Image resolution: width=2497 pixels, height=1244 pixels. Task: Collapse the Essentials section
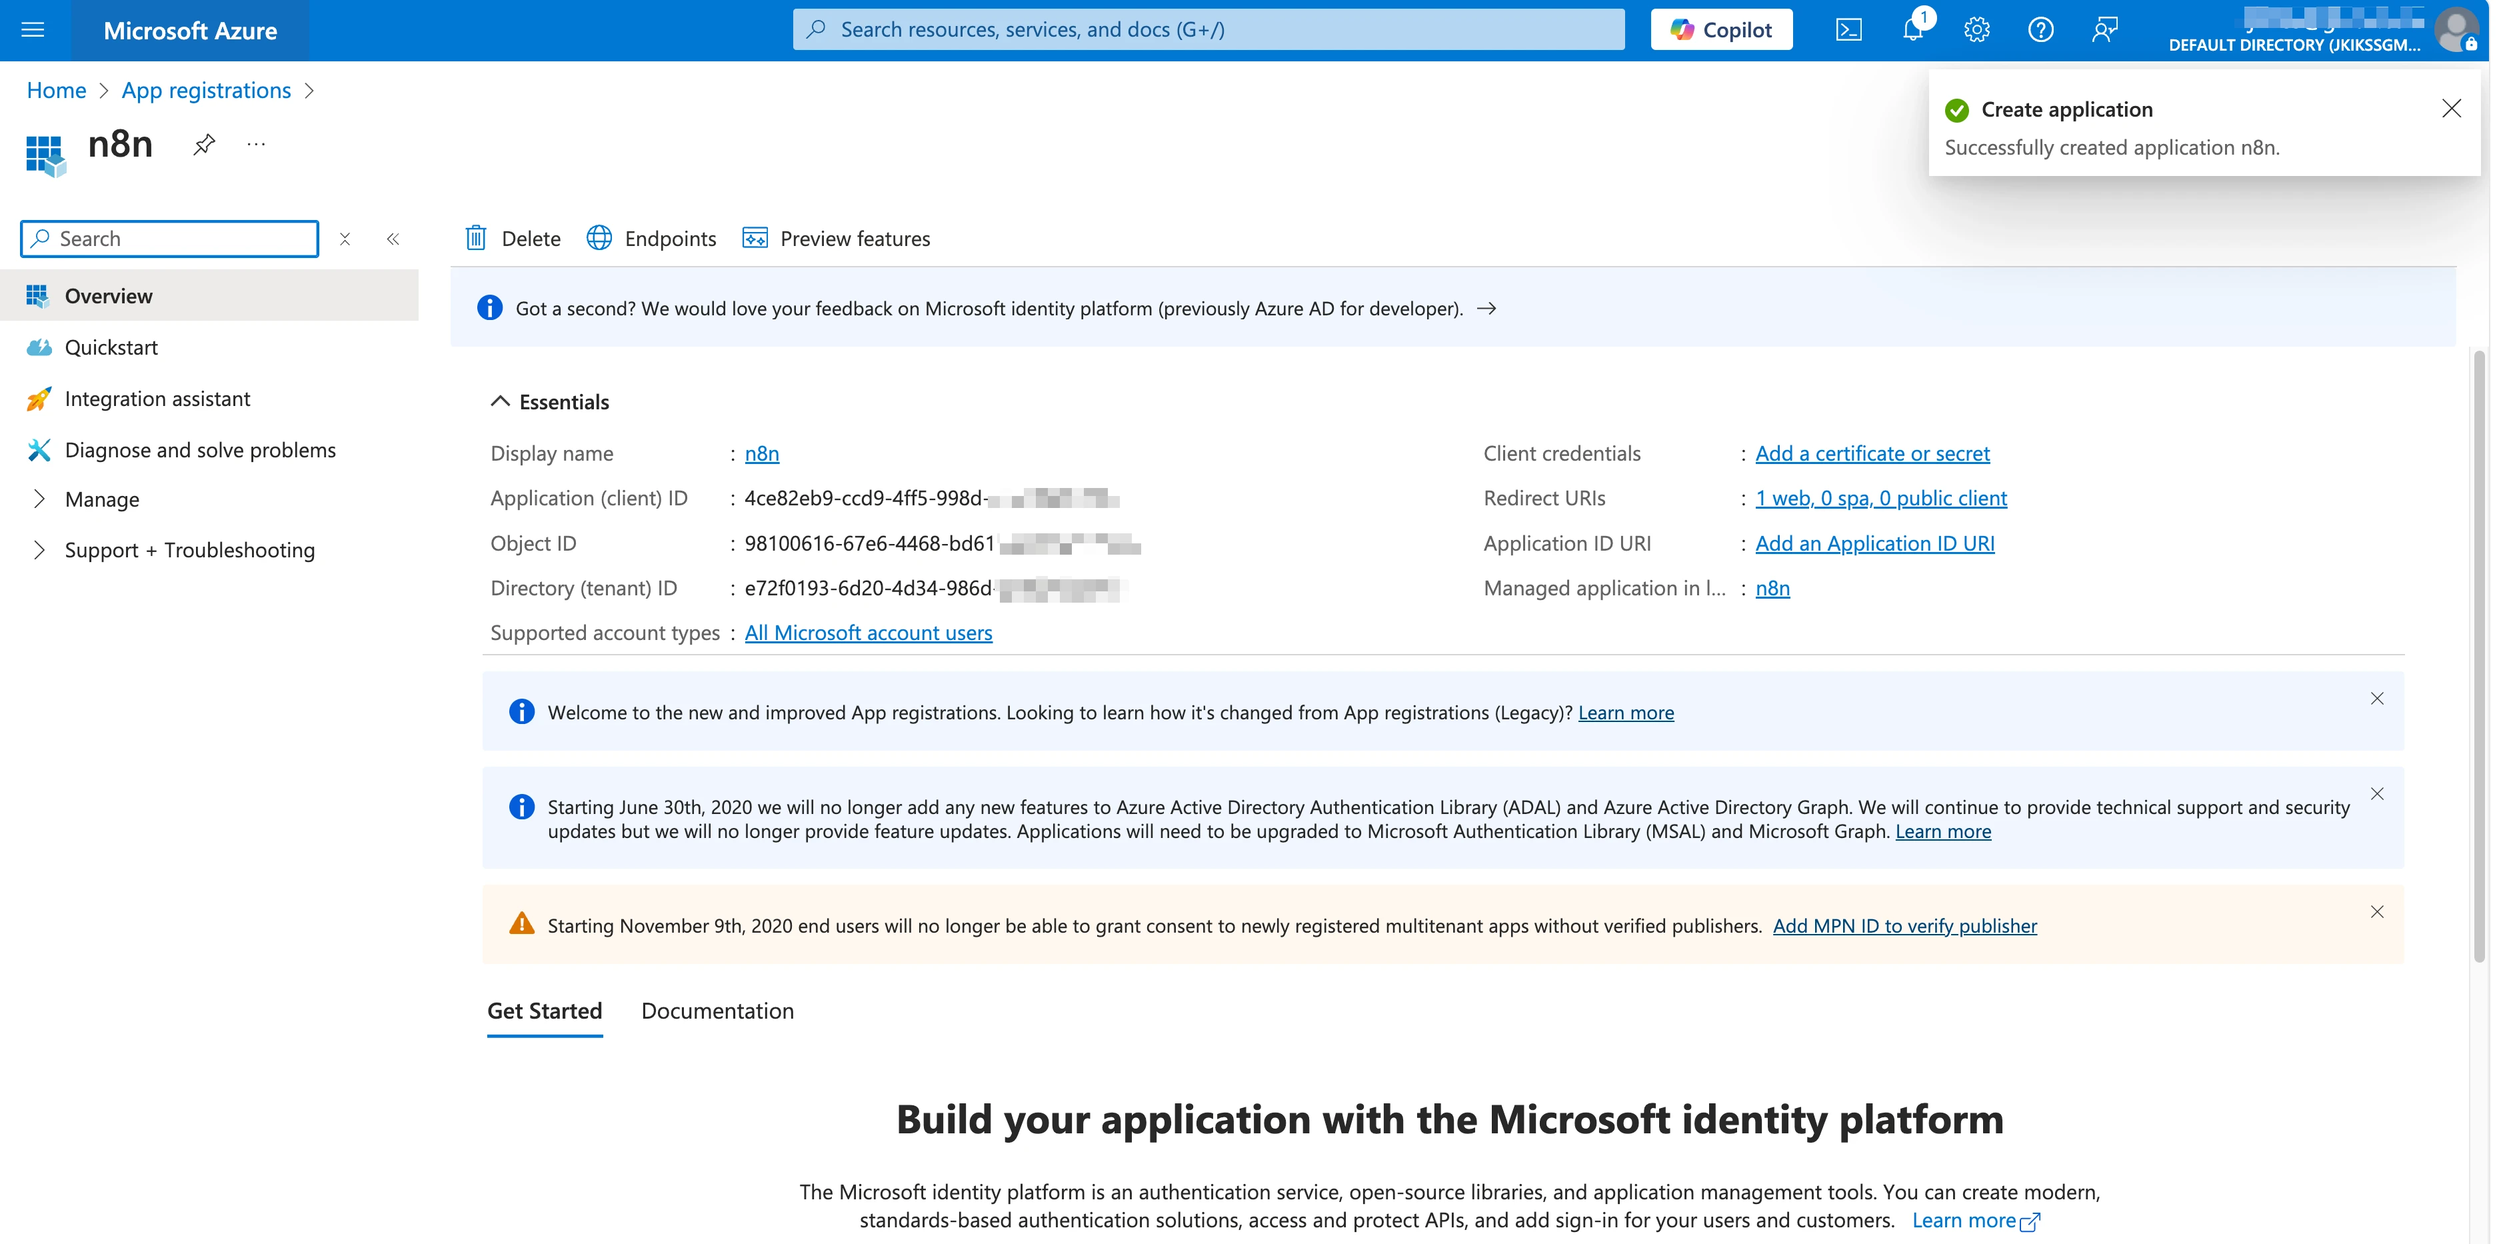[x=551, y=401]
